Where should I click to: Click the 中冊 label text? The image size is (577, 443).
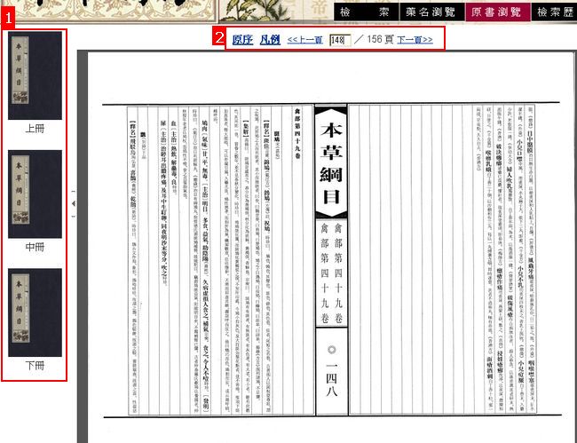click(x=35, y=247)
